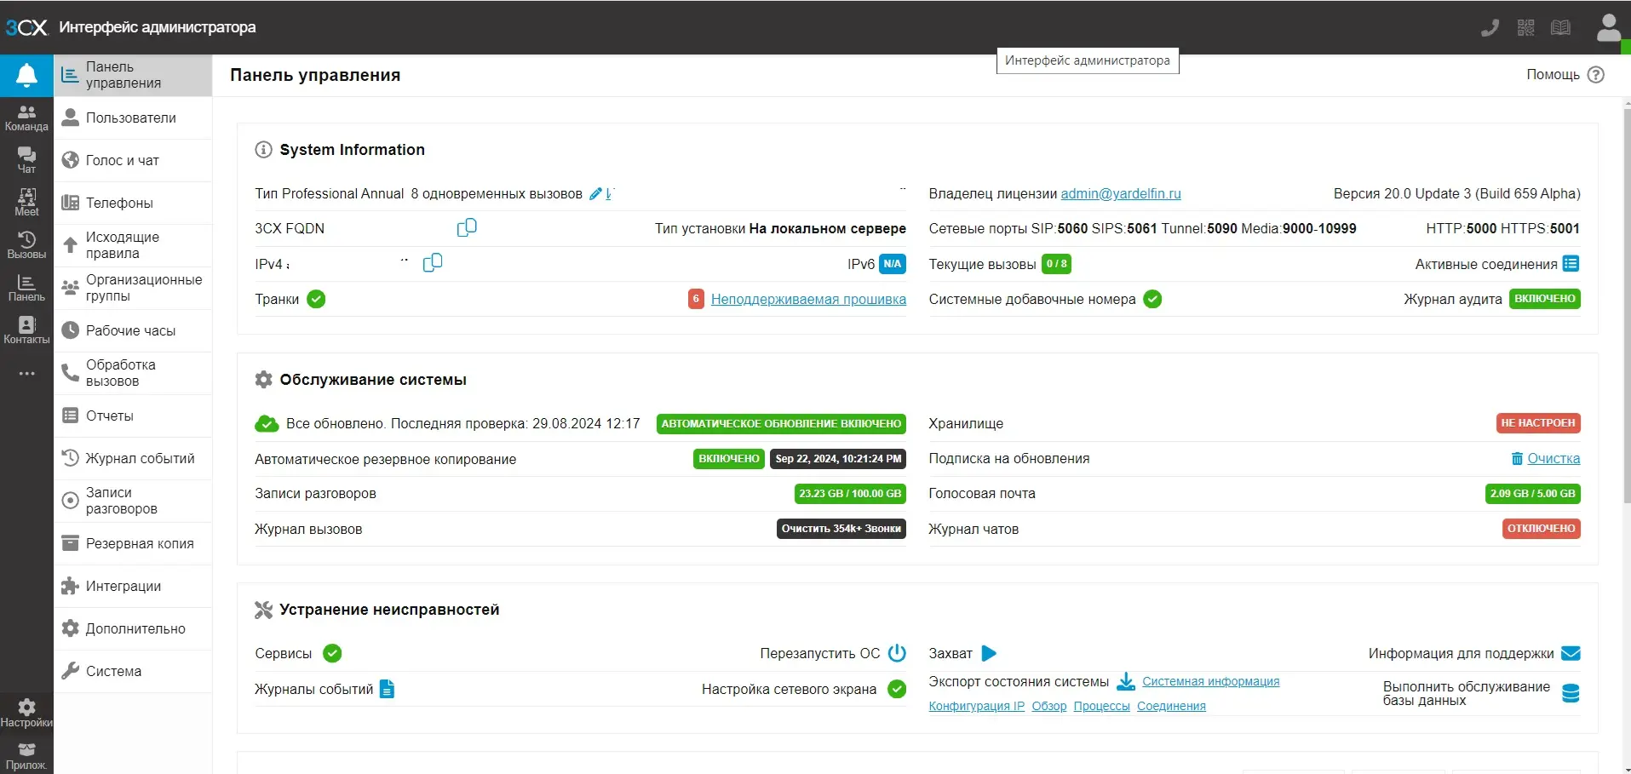This screenshot has width=1631, height=774.
Task: Toggle the audit log enabled badge
Action: 1544,299
